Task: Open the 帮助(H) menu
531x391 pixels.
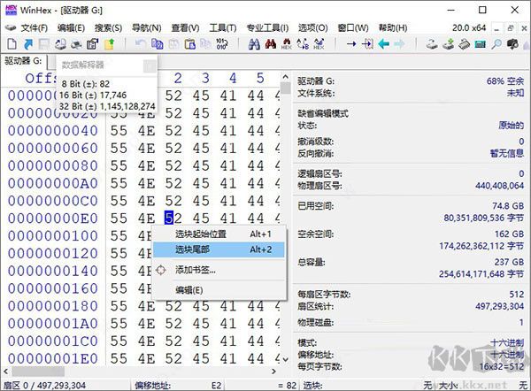Action: 390,27
